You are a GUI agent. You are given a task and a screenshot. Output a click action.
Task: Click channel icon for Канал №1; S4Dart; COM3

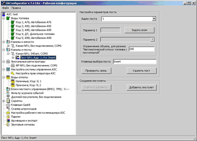point(13,54)
